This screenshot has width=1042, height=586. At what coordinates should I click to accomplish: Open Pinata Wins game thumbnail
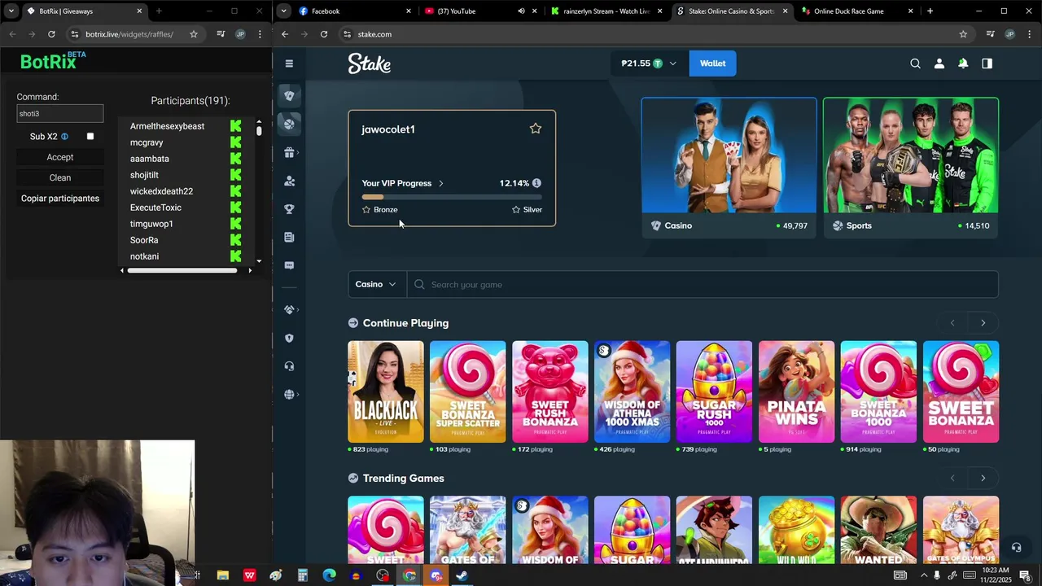click(x=796, y=391)
